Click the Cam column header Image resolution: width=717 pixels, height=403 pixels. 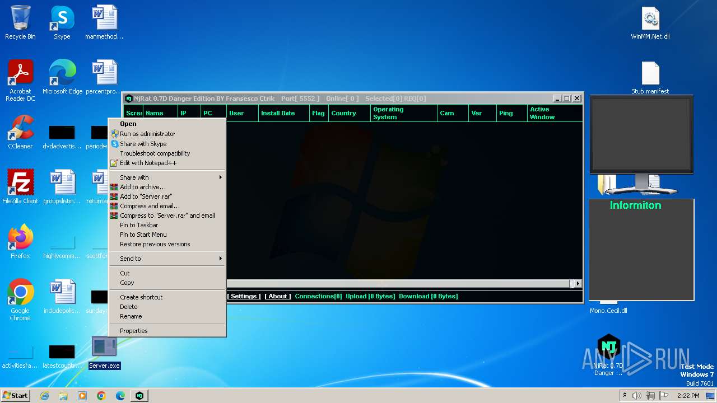point(453,113)
